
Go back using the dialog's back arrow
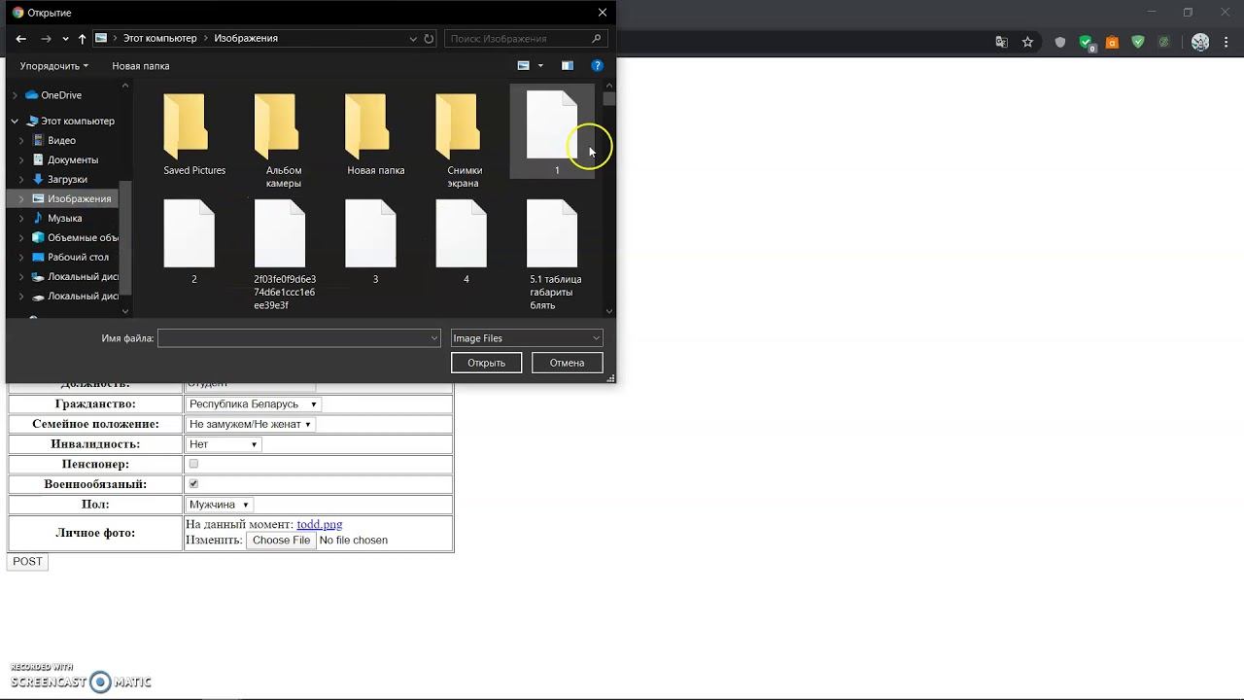pyautogui.click(x=20, y=39)
